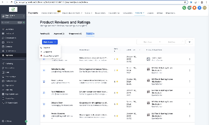Select the Trash (13) tab
The height and width of the screenshot is (125, 209).
coord(90,34)
